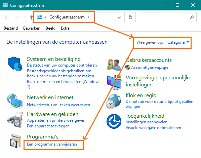Go back with the back arrow
Screen dimensions: 201x158
point(7,17)
